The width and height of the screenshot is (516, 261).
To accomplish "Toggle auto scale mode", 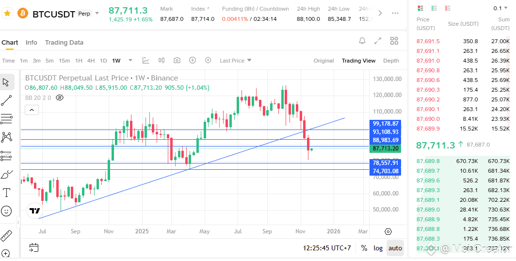I will pyautogui.click(x=395, y=248).
